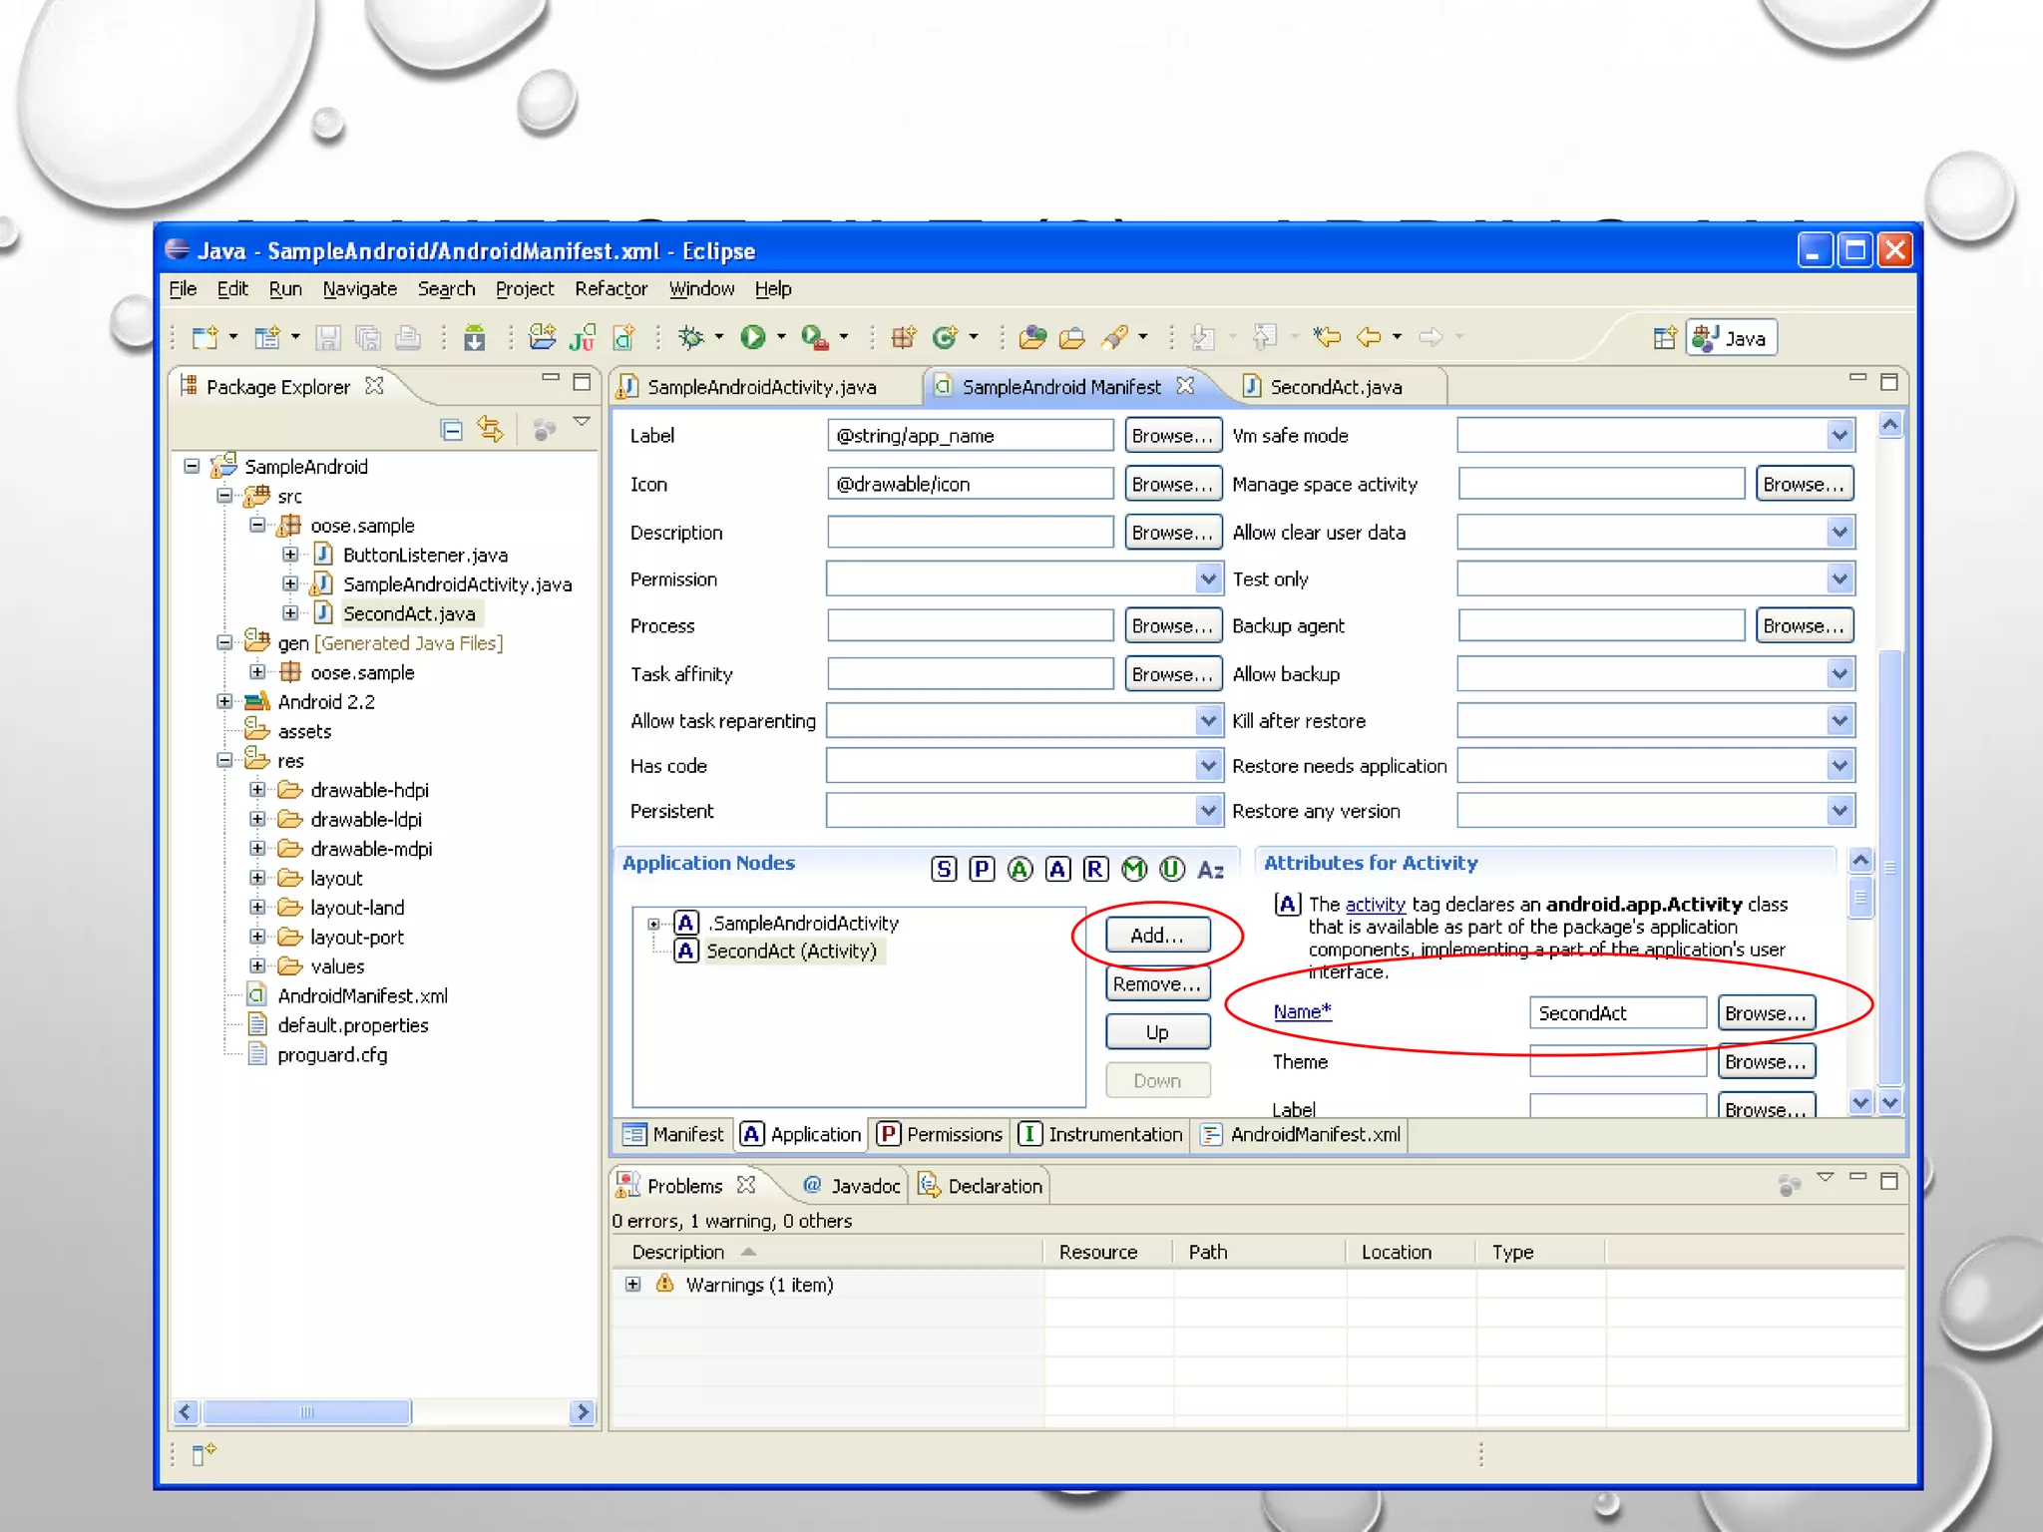Open the Has code dropdown
Screen dimensions: 2043x1532
tap(1208, 765)
